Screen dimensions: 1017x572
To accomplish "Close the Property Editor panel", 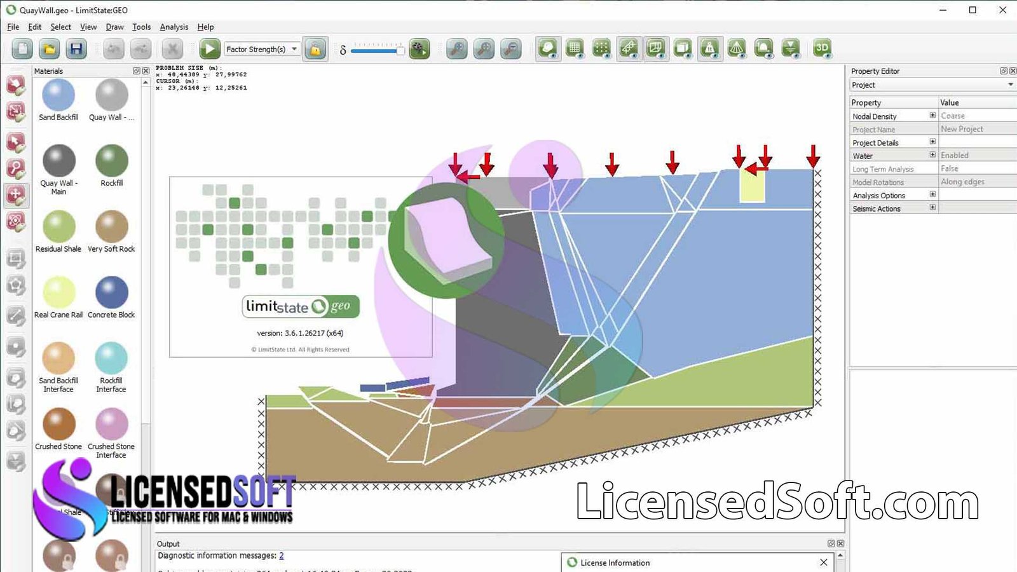I will [x=1013, y=71].
